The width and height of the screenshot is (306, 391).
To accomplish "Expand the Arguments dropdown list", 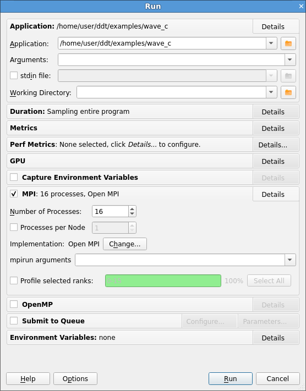I will click(290, 60).
